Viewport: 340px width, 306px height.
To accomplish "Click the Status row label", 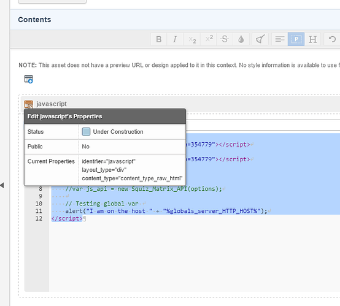I will (x=36, y=132).
